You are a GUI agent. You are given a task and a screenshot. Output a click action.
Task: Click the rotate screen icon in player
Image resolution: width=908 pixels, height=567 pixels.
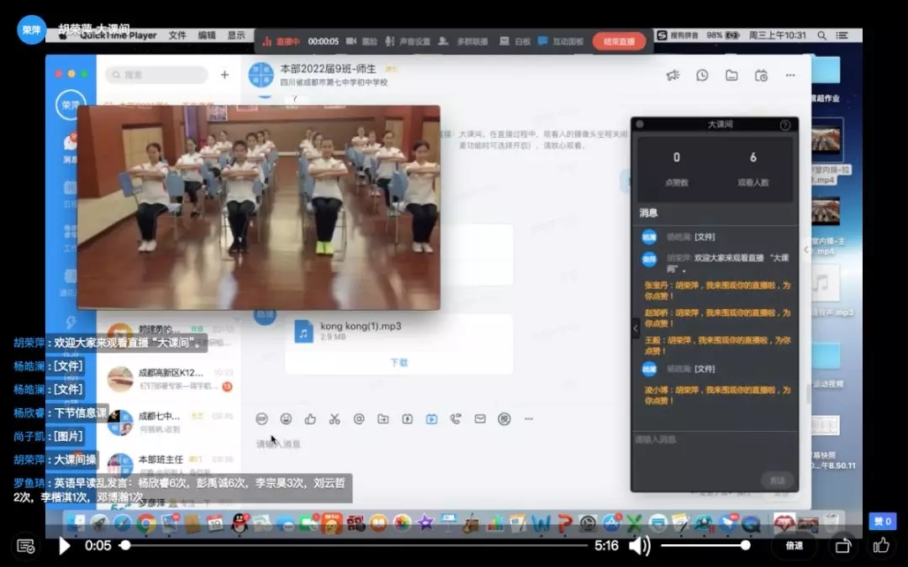tap(842, 546)
